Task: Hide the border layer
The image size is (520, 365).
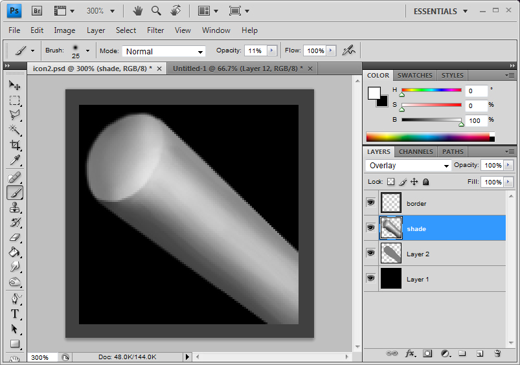Action: coord(371,202)
